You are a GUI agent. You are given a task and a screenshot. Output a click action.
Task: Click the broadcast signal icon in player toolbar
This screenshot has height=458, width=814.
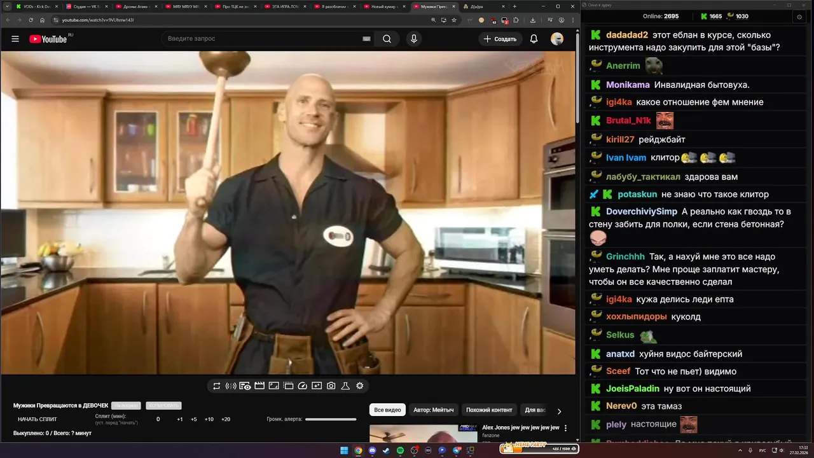coord(231,385)
